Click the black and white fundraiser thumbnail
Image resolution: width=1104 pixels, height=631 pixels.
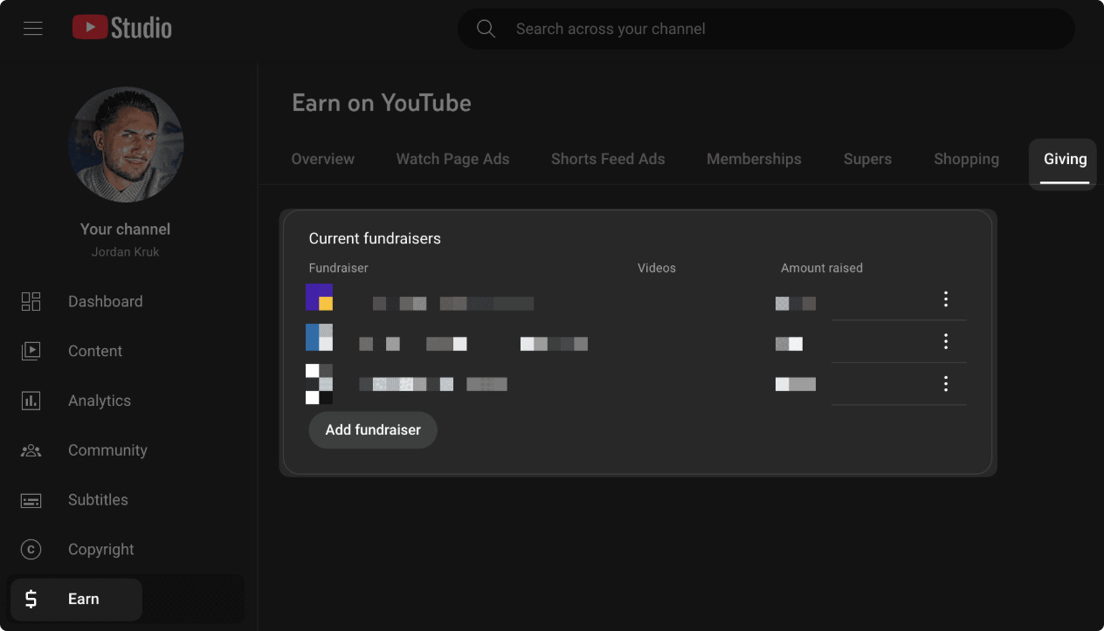(319, 384)
